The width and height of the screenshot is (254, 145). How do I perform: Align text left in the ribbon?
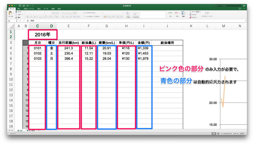coord(63,16)
